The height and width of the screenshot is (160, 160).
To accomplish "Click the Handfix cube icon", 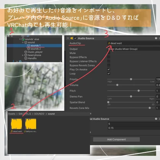I will coord(26,58).
